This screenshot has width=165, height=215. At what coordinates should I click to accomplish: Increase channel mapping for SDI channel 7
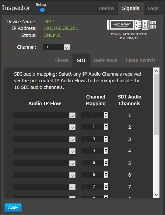click(x=106, y=185)
